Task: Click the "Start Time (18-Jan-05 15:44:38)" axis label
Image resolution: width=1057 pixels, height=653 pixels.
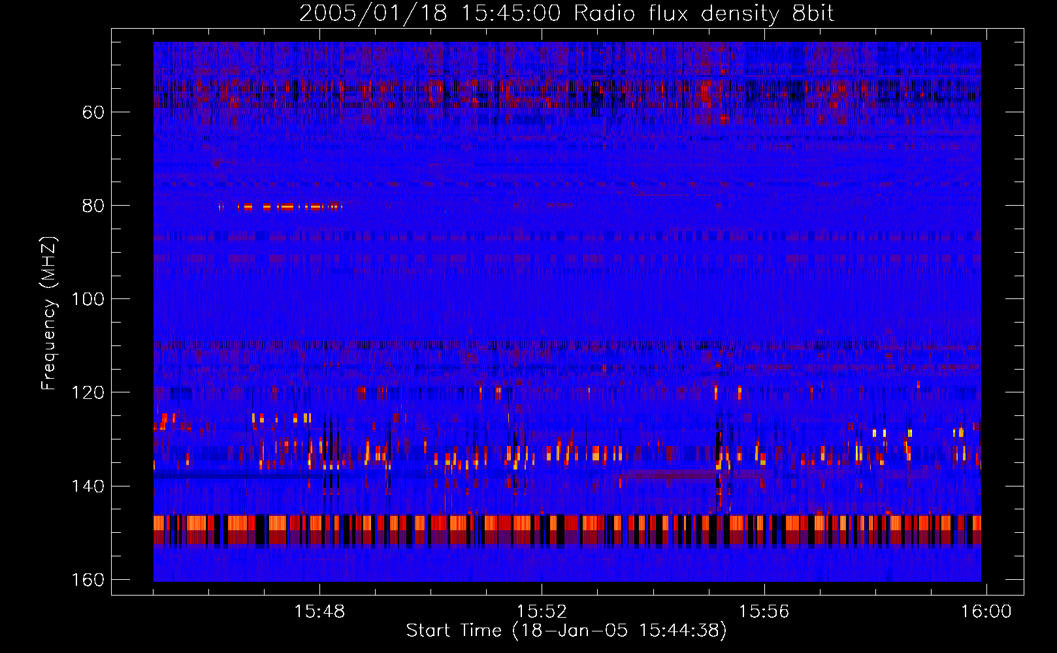Action: point(566,631)
